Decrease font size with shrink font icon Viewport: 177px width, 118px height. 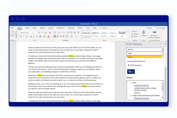point(42,33)
